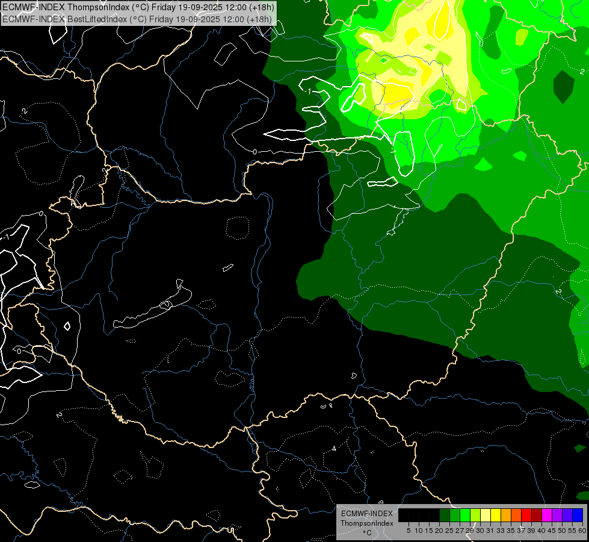This screenshot has height=542, width=589.
Task: Select the pale yellow 30–31 legend swatch
Action: click(x=486, y=515)
